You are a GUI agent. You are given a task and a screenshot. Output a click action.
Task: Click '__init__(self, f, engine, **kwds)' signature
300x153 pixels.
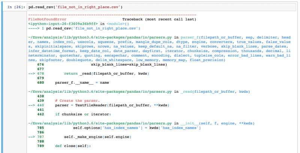pos(217,123)
